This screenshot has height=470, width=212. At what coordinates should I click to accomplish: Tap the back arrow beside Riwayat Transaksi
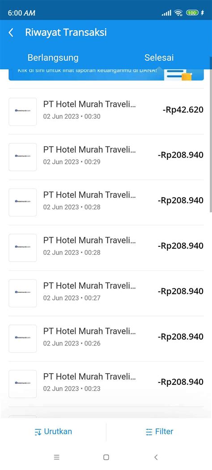pos(11,33)
